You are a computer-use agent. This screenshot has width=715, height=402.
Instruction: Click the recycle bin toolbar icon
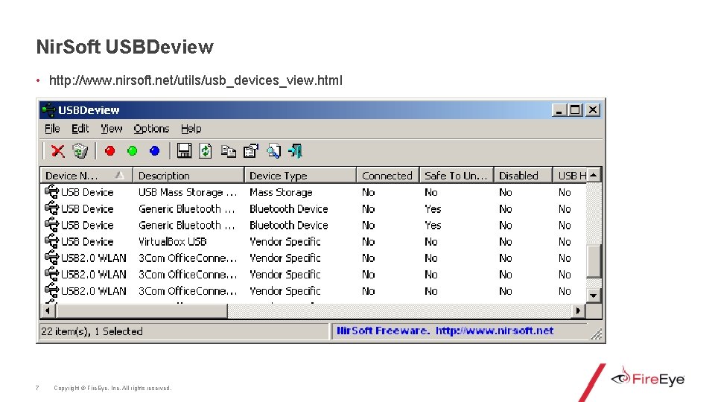click(80, 151)
